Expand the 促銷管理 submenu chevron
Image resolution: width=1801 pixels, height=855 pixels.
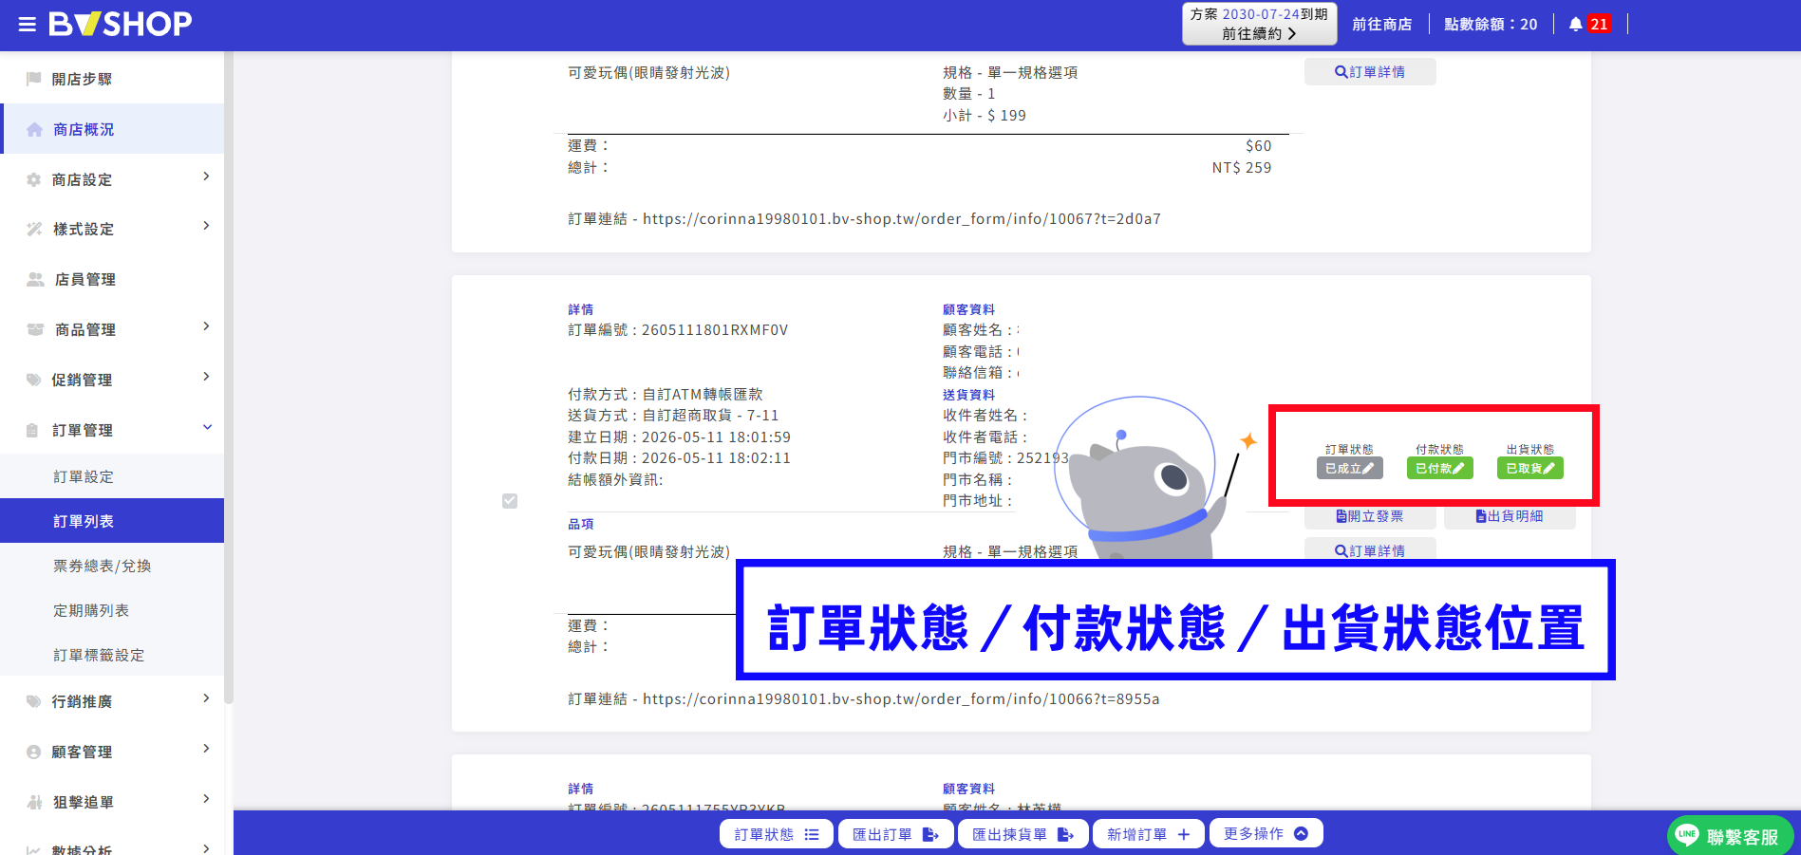pyautogui.click(x=206, y=377)
